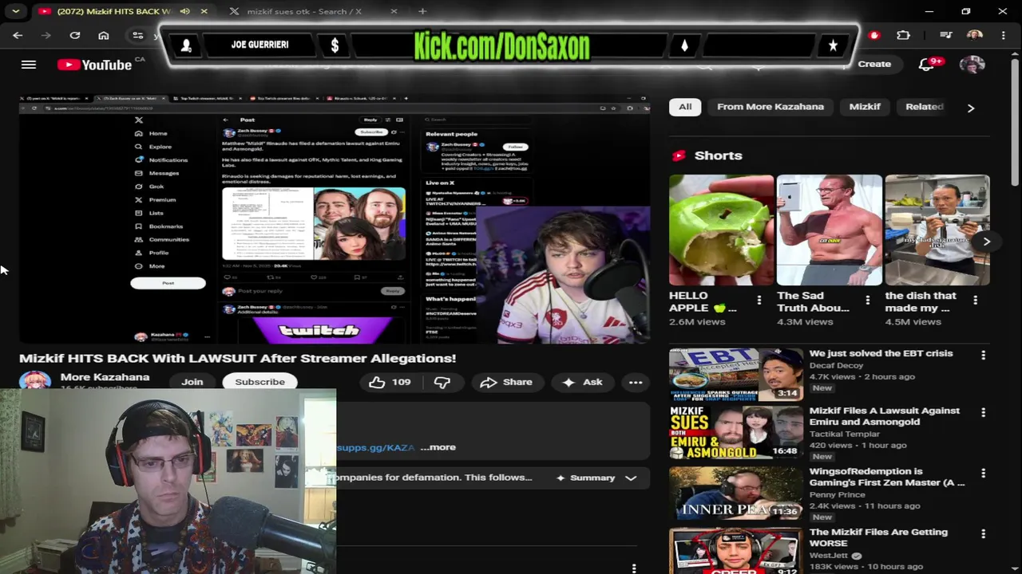The width and height of the screenshot is (1022, 574).
Task: Select the Mizkif filter chip
Action: point(865,107)
